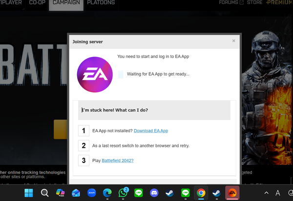Open the EA app from the taskbar
This screenshot has width=293, height=201.
coord(232,193)
